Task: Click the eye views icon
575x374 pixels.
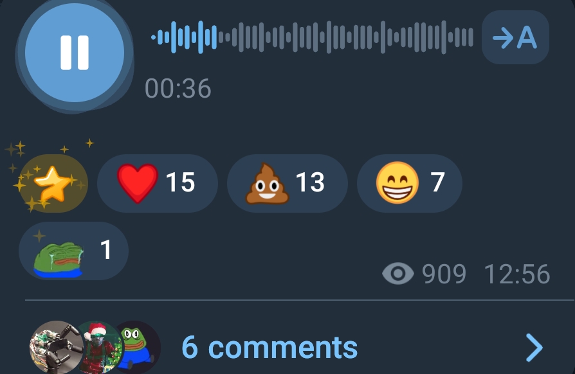Action: tap(398, 274)
